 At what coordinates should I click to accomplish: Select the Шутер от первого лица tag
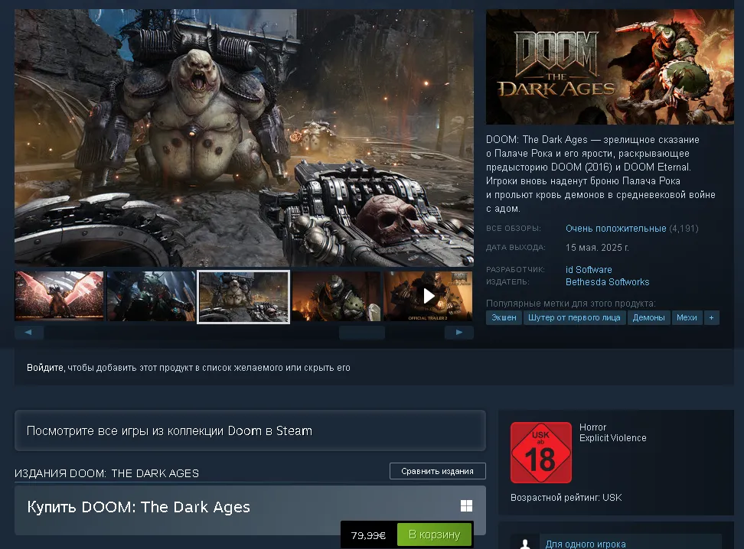pyautogui.click(x=574, y=317)
